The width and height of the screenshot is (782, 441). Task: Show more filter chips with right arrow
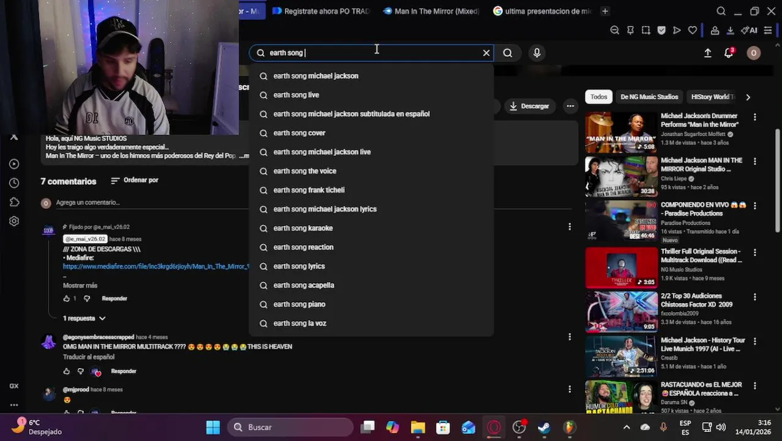[x=748, y=97]
